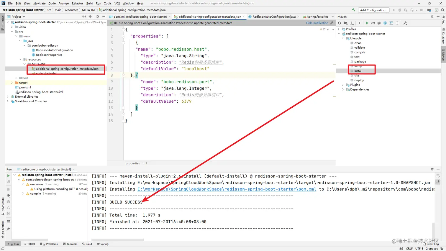
Task: Click the green hammer Build Project icon
Action: point(353,10)
